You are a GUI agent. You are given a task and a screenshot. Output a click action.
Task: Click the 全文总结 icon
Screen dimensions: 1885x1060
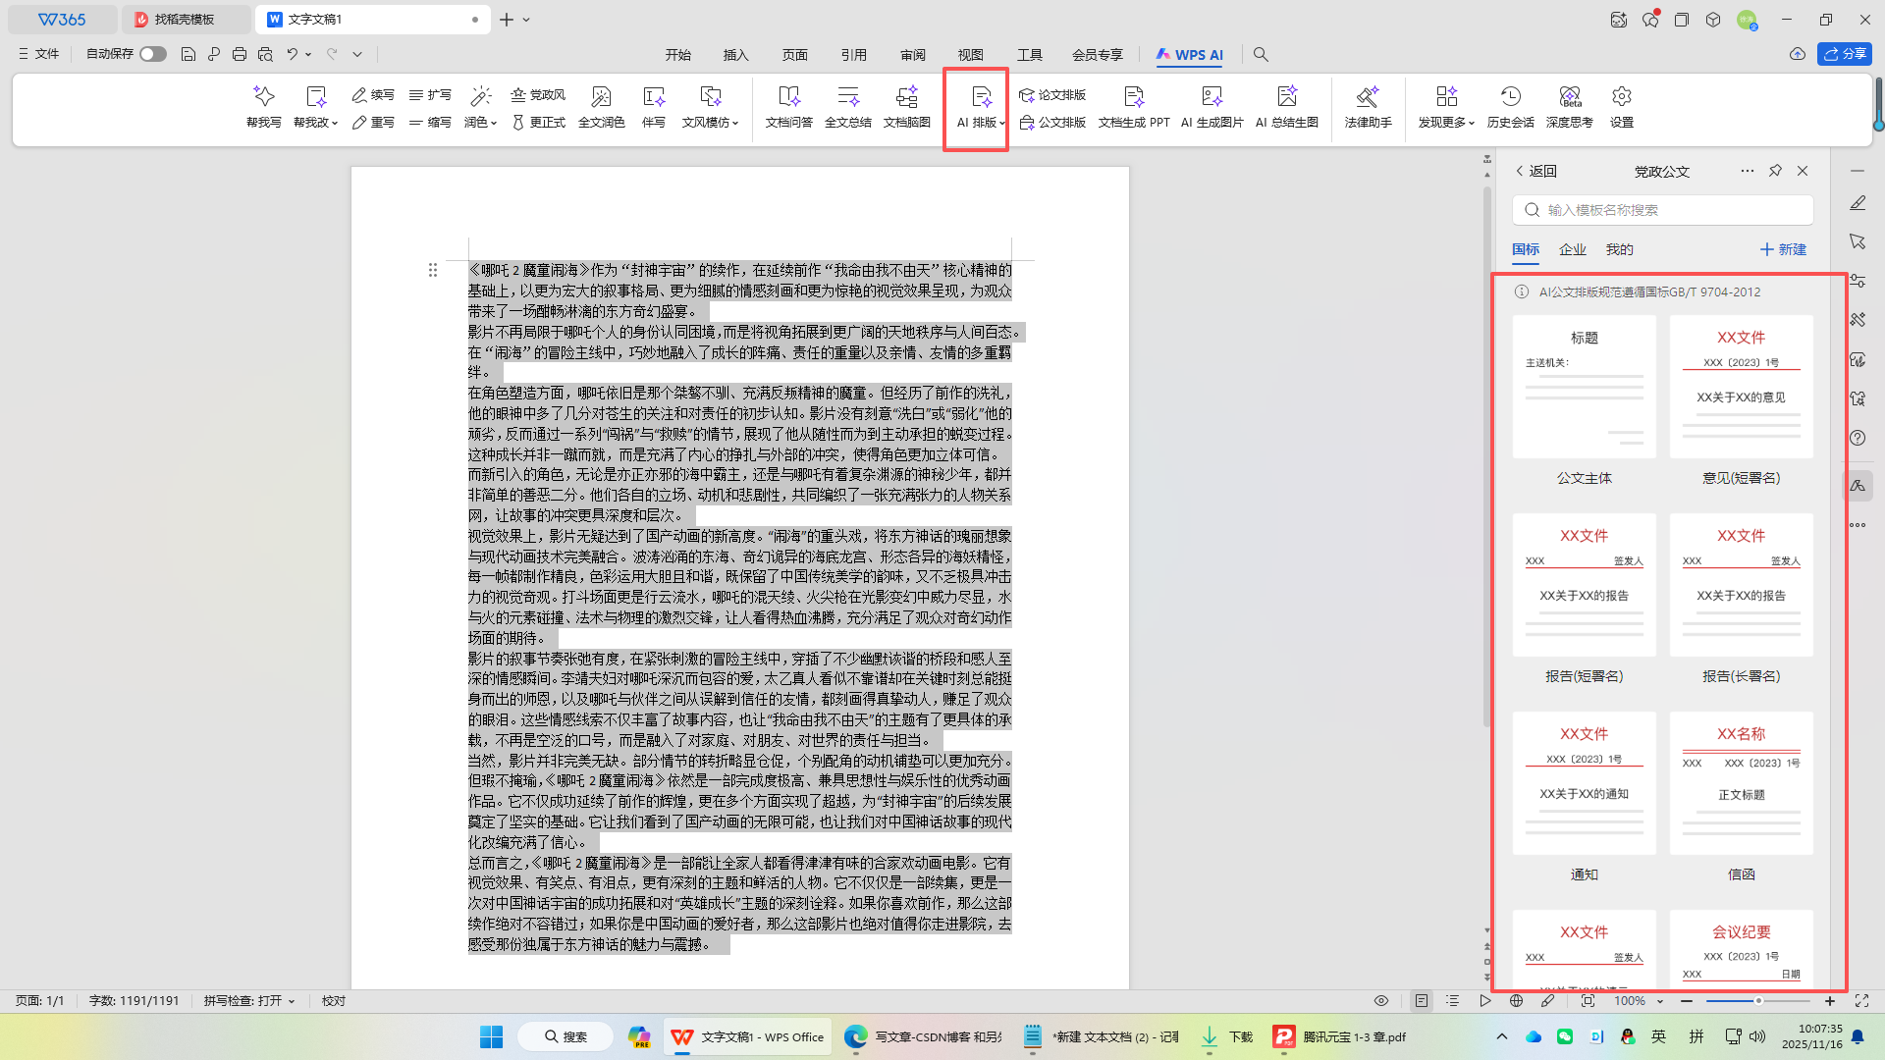click(x=847, y=108)
